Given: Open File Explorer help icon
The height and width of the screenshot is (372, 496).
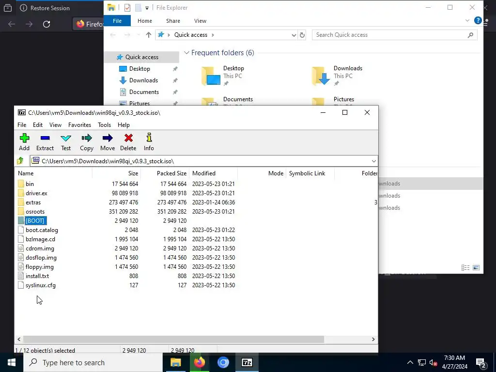Looking at the screenshot, I should click(478, 20).
